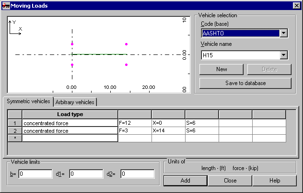Click the Load type column header

pos(70,114)
